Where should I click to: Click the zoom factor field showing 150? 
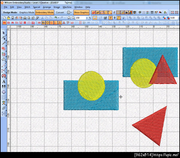click(x=80, y=18)
